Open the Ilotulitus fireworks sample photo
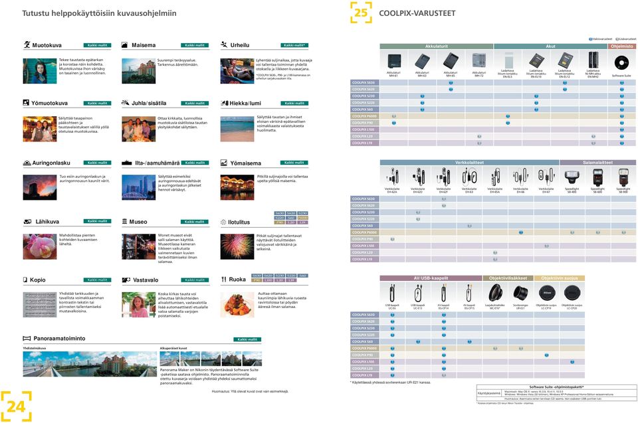Image resolution: width=638 pixels, height=423 pixels. (x=237, y=246)
